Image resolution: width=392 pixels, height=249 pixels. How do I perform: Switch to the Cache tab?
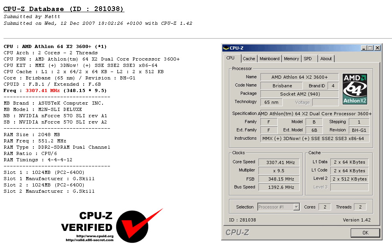pyautogui.click(x=249, y=59)
